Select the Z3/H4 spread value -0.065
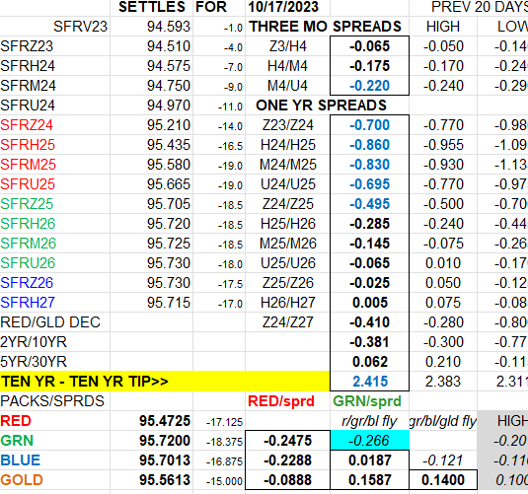 coord(369,46)
